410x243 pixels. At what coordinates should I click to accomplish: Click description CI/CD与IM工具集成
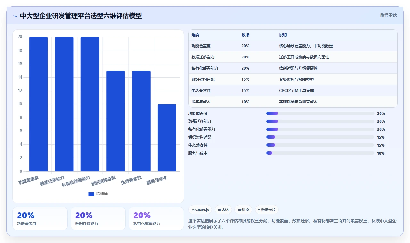[x=296, y=91]
